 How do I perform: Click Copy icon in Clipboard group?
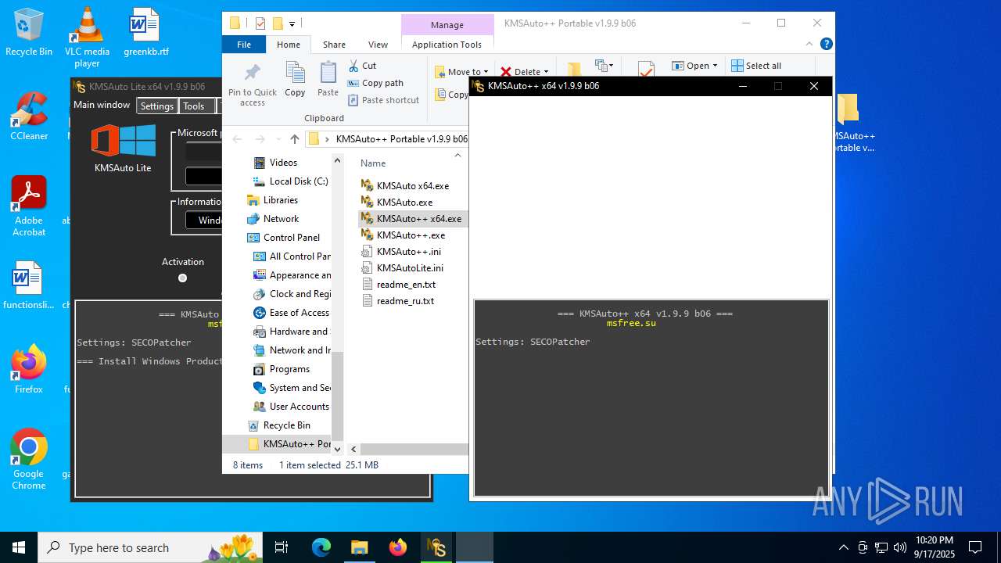295,79
